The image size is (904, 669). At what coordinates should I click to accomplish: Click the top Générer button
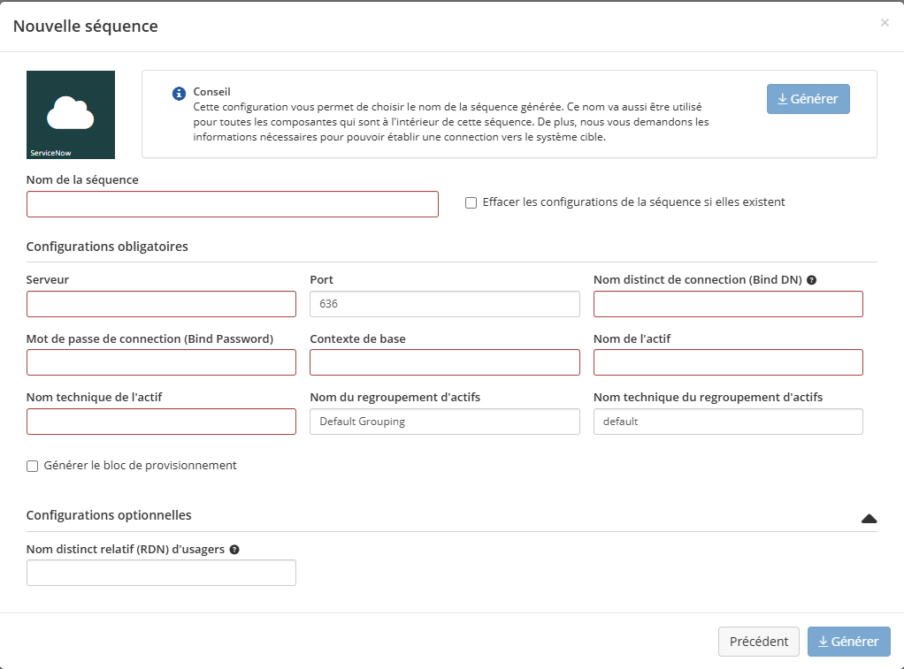(808, 98)
